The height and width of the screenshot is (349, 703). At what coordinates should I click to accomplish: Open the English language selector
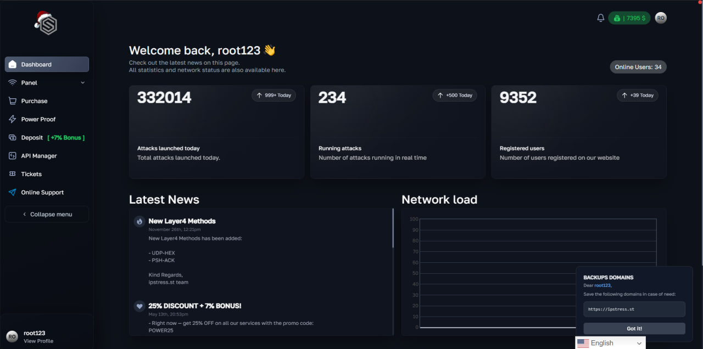pos(610,343)
